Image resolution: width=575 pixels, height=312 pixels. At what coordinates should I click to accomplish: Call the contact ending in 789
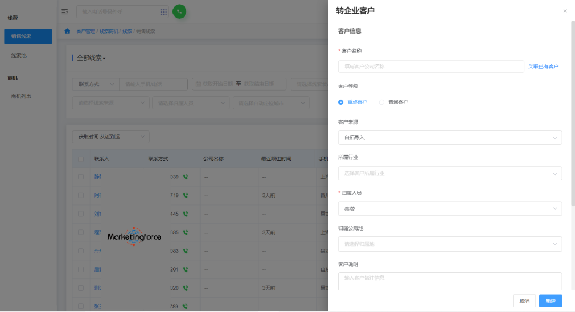[185, 306]
